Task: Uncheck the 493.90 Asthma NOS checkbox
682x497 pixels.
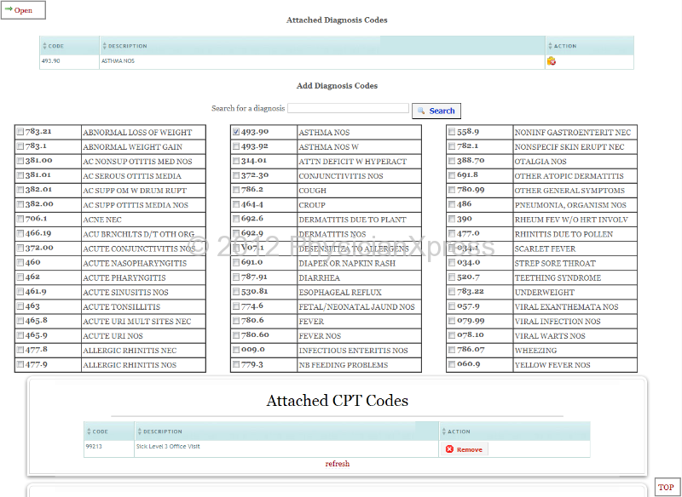Action: pyautogui.click(x=236, y=133)
